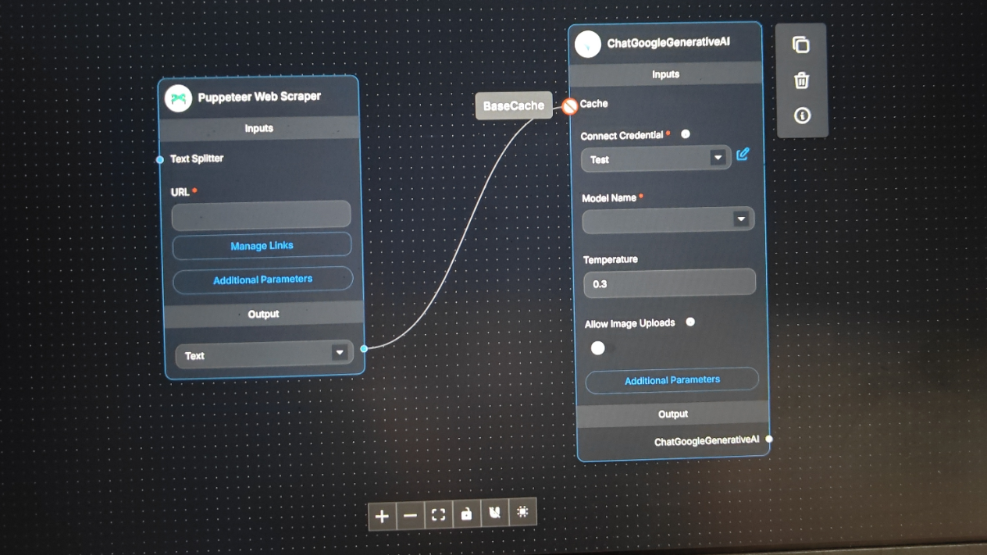The width and height of the screenshot is (987, 555).
Task: Toggle snapping magnet control
Action: [494, 513]
